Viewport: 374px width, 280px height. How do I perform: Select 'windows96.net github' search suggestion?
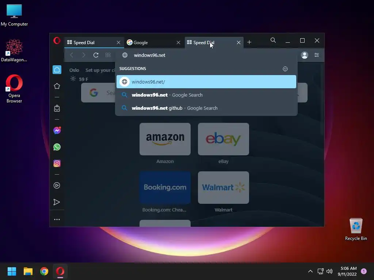point(206,108)
